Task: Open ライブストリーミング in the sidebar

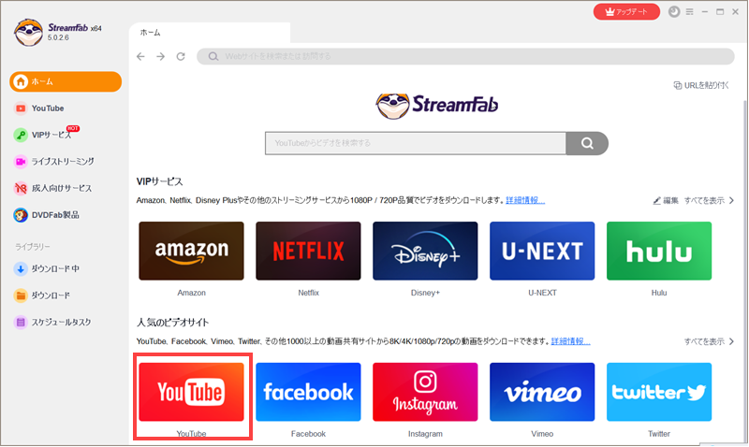Action: click(x=54, y=162)
